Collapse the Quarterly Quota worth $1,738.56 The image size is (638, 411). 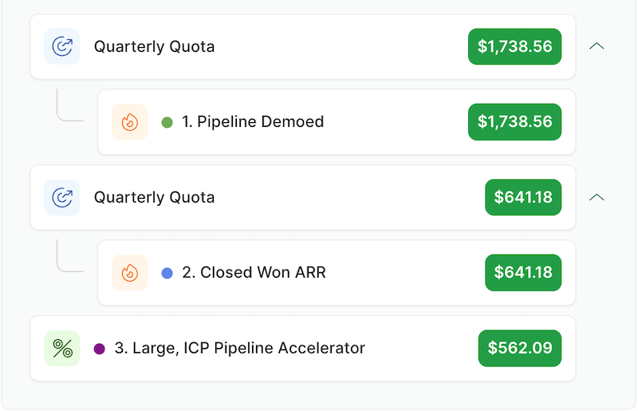click(597, 46)
